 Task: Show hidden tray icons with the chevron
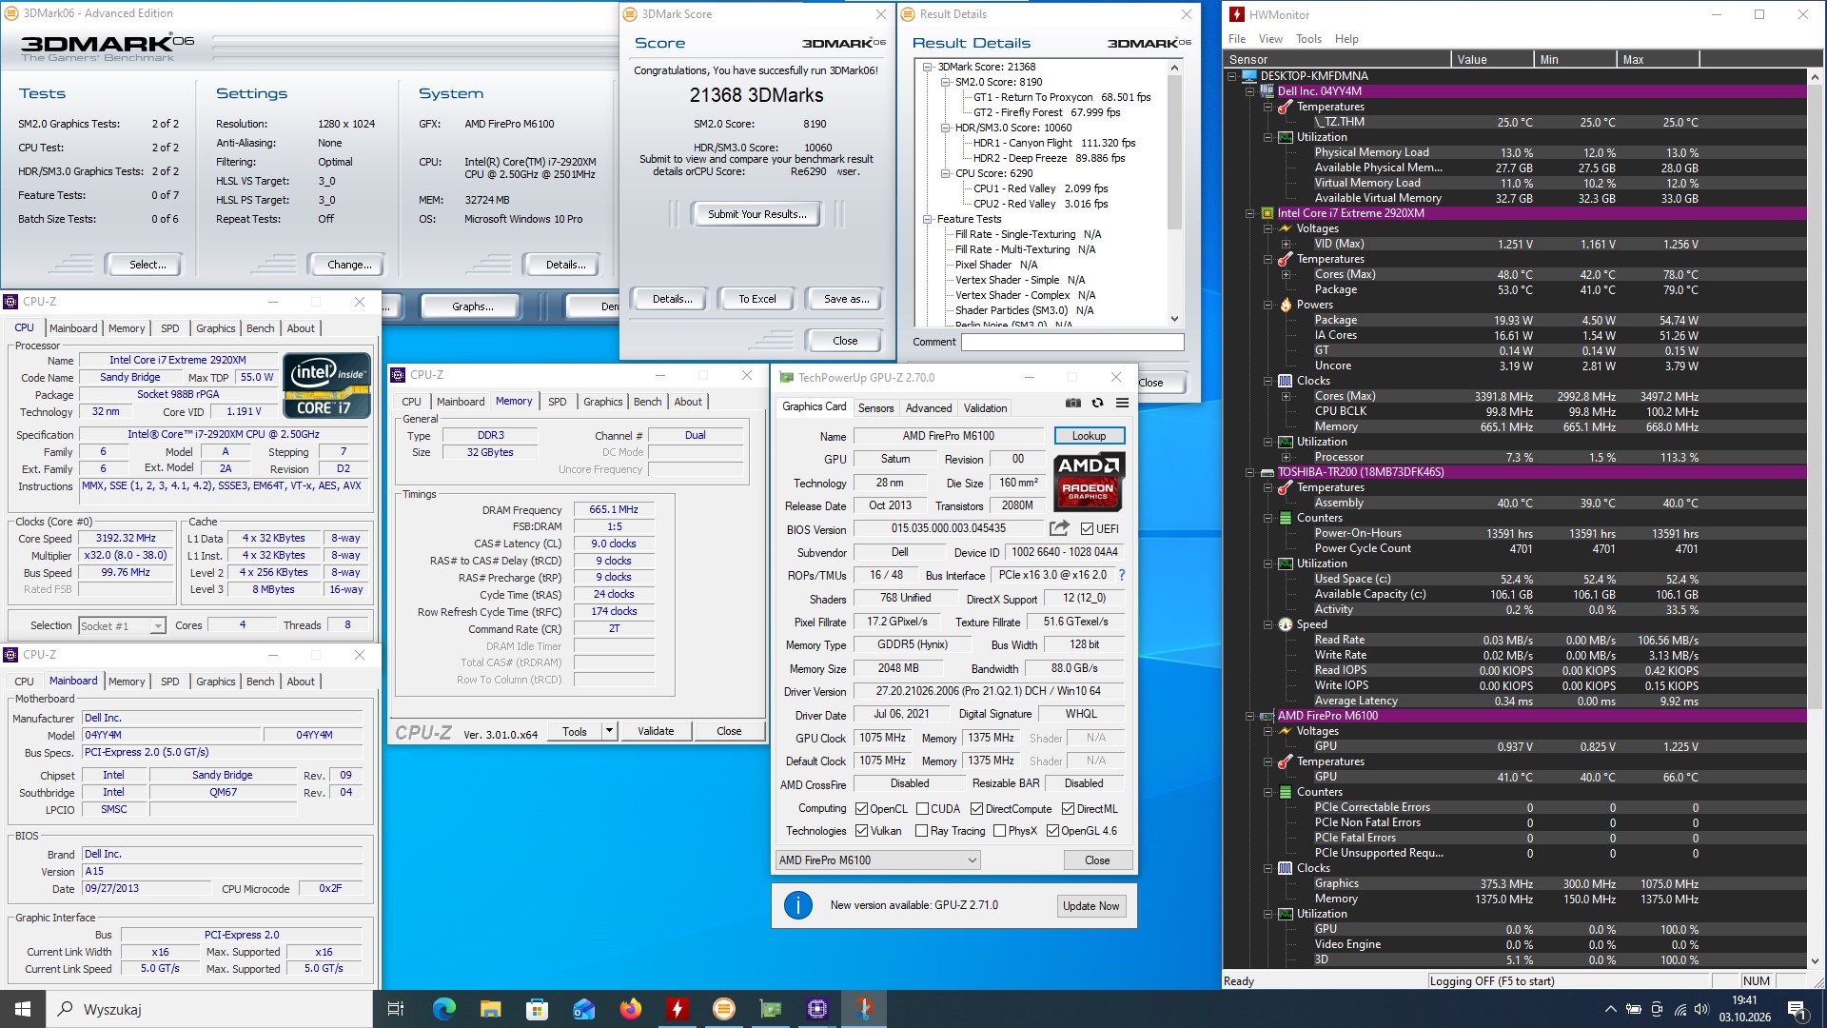(x=1610, y=1009)
